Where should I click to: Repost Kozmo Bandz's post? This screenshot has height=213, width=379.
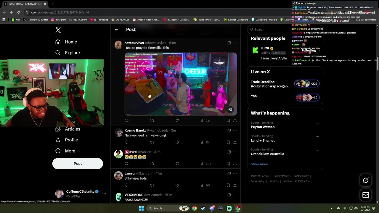[x=152, y=142]
